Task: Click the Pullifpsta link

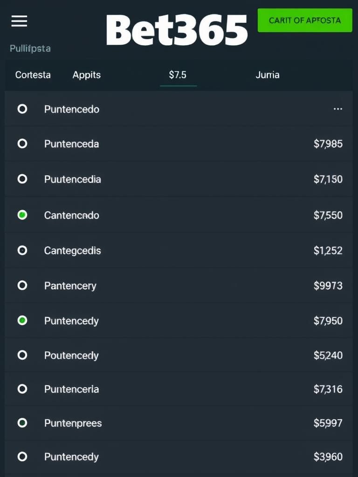Action: pos(30,48)
